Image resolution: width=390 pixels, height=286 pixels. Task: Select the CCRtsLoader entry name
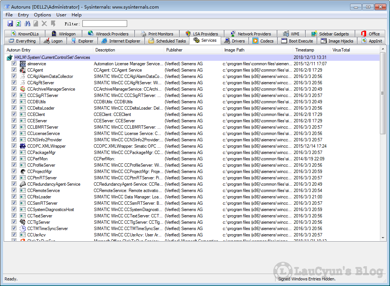39,197
